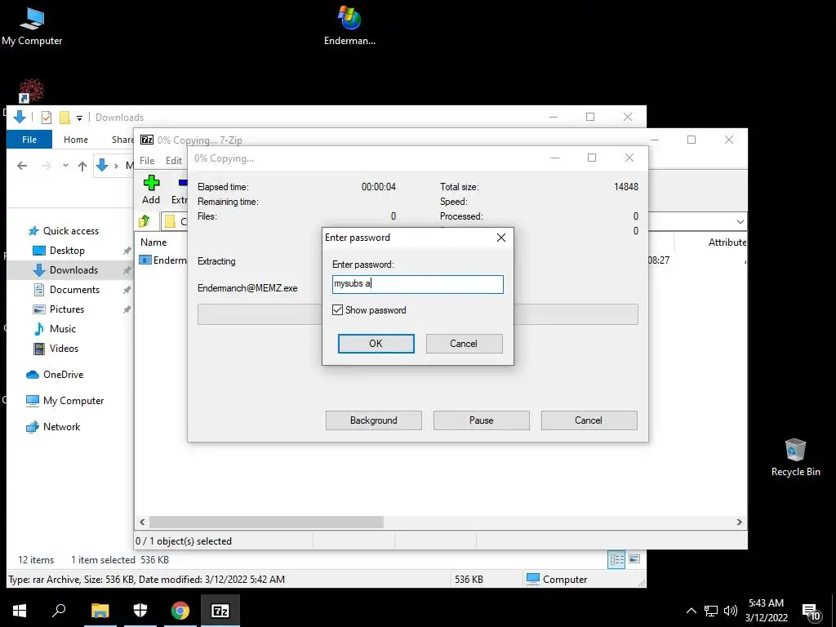Cancel the Enter password dialog
Screen dimensions: 836x627
[x=464, y=344]
